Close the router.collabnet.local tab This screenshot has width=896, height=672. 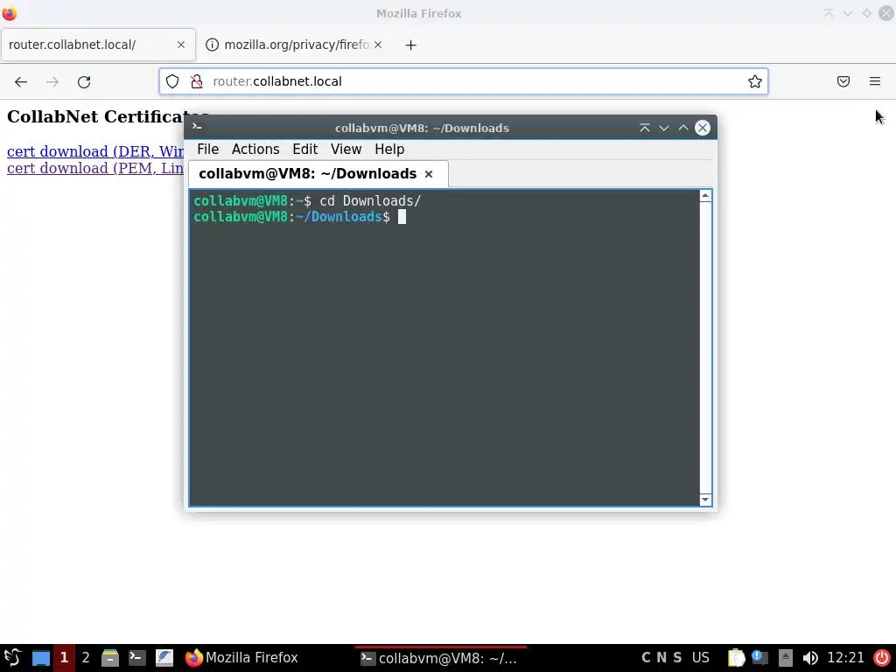pos(181,45)
